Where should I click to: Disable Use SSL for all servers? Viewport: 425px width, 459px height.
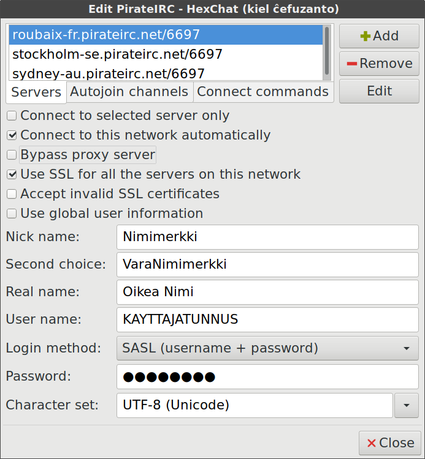tap(12, 174)
